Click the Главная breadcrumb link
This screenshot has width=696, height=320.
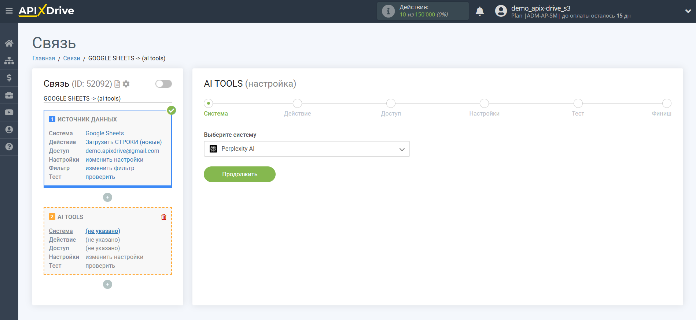pos(44,59)
